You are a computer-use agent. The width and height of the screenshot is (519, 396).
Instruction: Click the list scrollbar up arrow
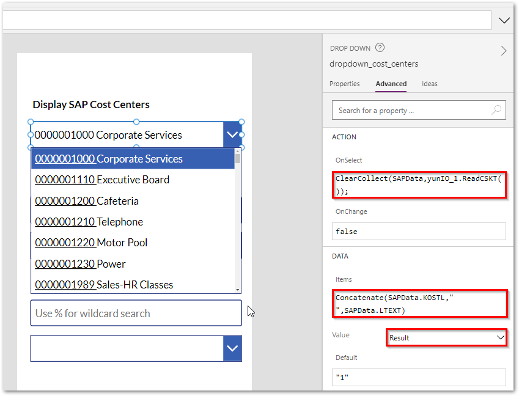(237, 151)
